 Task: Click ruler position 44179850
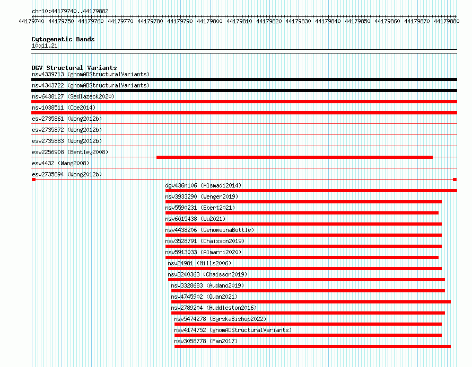pos(357,21)
